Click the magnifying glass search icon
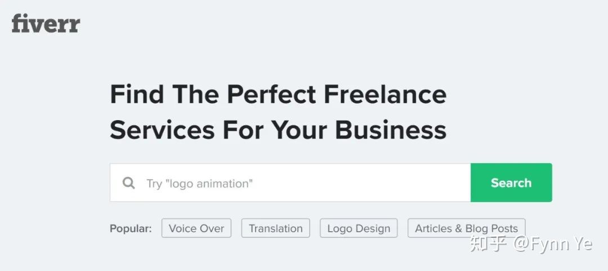 point(129,183)
